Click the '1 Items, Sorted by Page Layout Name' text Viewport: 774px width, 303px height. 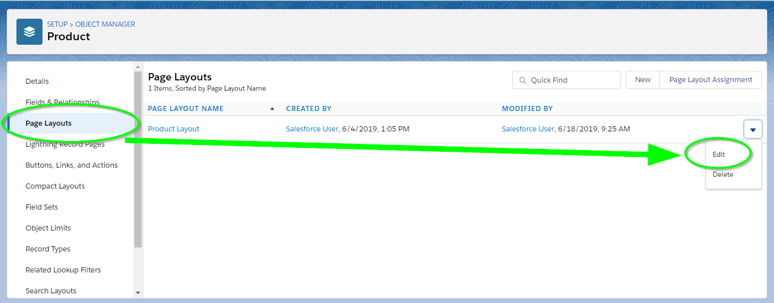(x=207, y=88)
